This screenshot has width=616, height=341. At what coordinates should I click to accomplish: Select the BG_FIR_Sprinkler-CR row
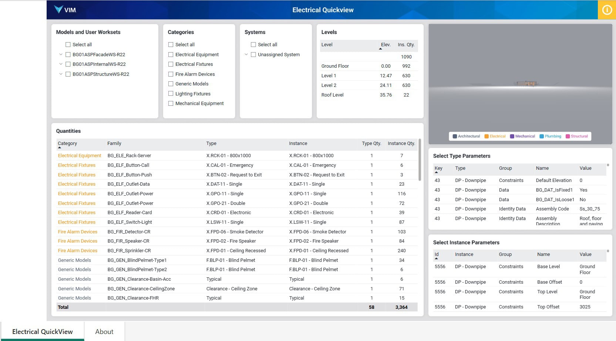pyautogui.click(x=237, y=251)
